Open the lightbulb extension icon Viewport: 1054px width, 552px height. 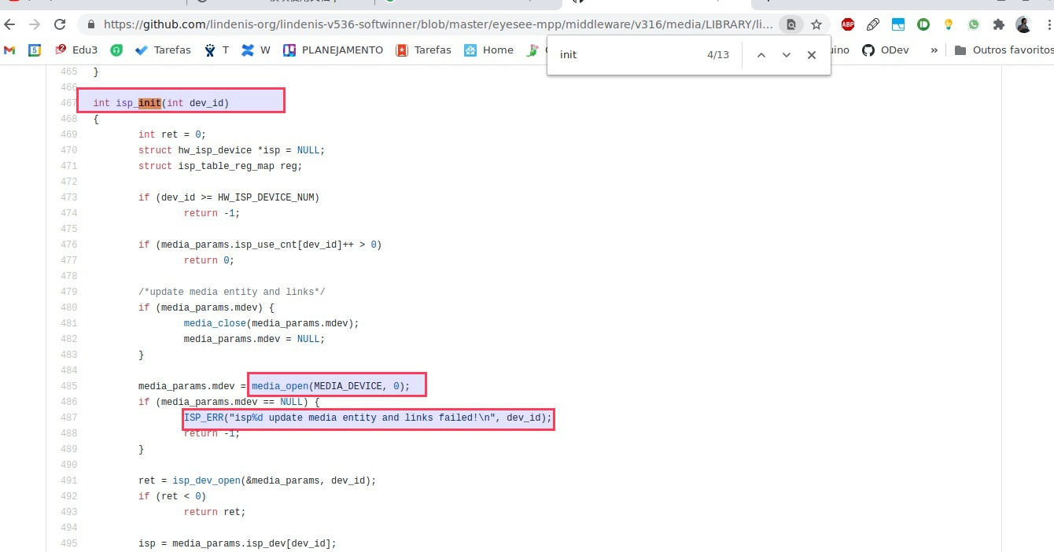point(949,24)
